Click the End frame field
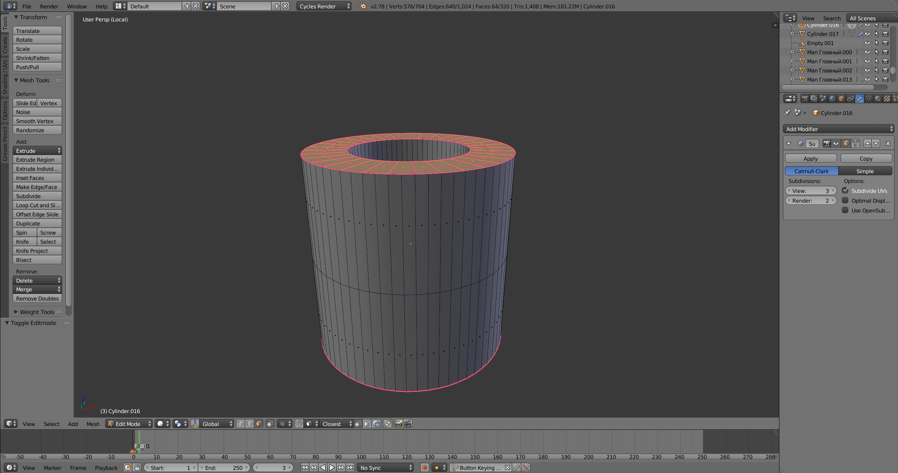 224,467
